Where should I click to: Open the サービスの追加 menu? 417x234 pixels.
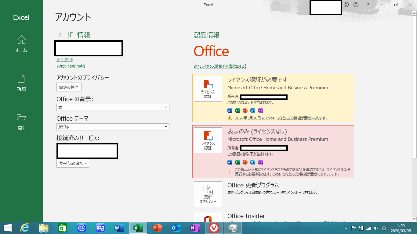(72, 163)
